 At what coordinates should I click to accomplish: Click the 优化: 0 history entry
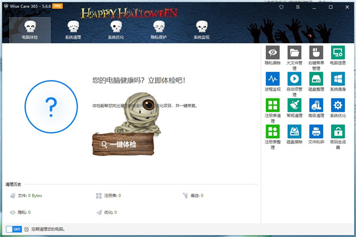(x=107, y=212)
